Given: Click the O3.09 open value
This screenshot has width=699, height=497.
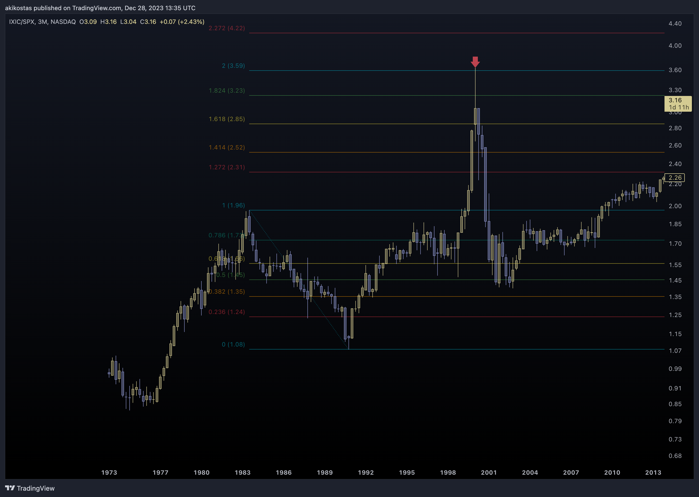Looking at the screenshot, I should (88, 22).
